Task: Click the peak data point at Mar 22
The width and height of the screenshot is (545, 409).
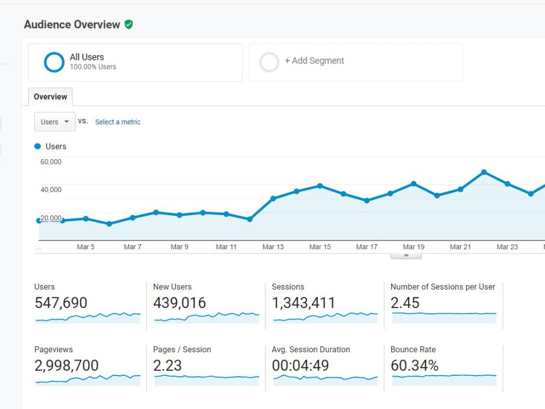Action: [484, 172]
